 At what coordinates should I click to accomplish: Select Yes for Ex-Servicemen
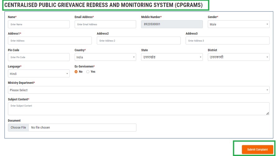pyautogui.click(x=88, y=72)
